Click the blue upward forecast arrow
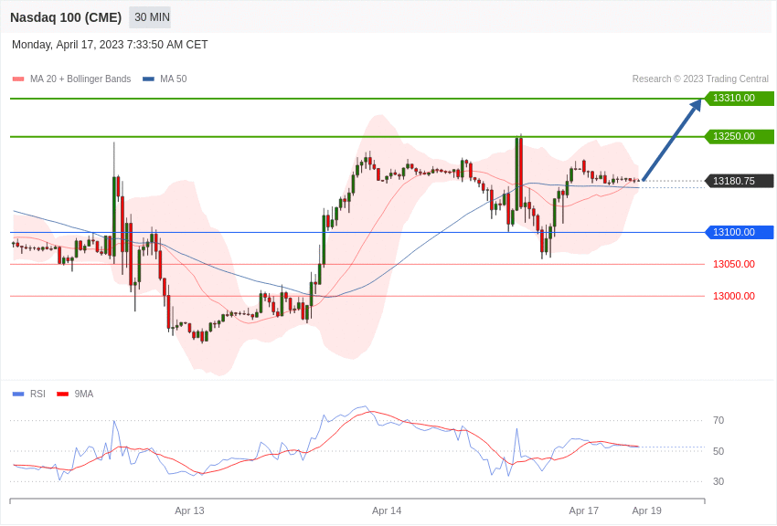The width and height of the screenshot is (777, 526). point(673,140)
